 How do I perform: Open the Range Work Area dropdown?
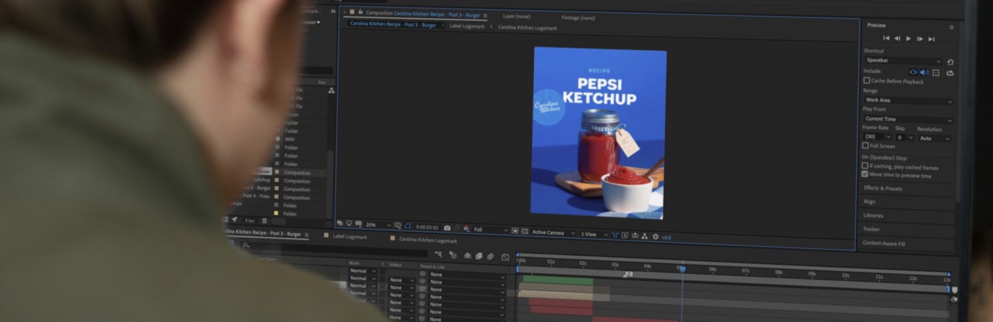tap(908, 100)
